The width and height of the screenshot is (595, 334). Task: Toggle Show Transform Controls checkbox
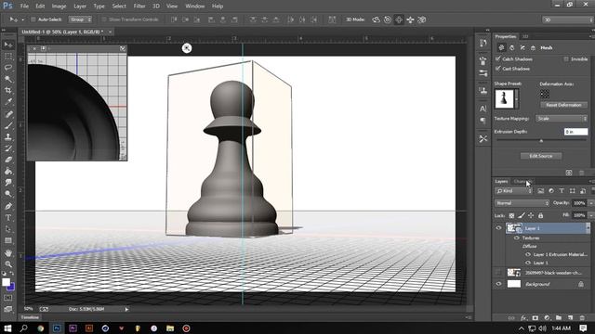pyautogui.click(x=103, y=19)
